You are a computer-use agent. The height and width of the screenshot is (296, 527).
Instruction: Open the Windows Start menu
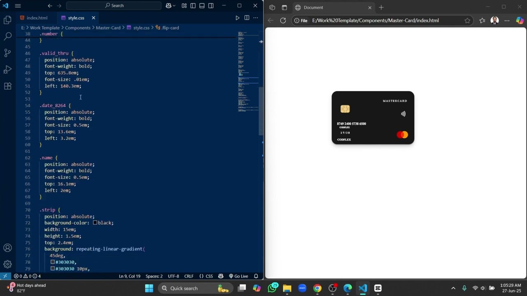[149, 288]
